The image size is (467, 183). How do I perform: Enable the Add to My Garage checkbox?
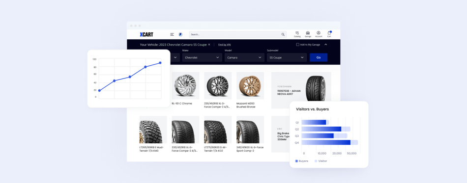pos(297,45)
